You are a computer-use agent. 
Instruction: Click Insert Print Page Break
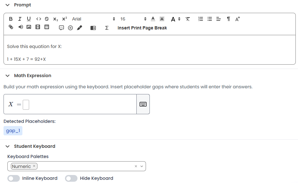142,28
